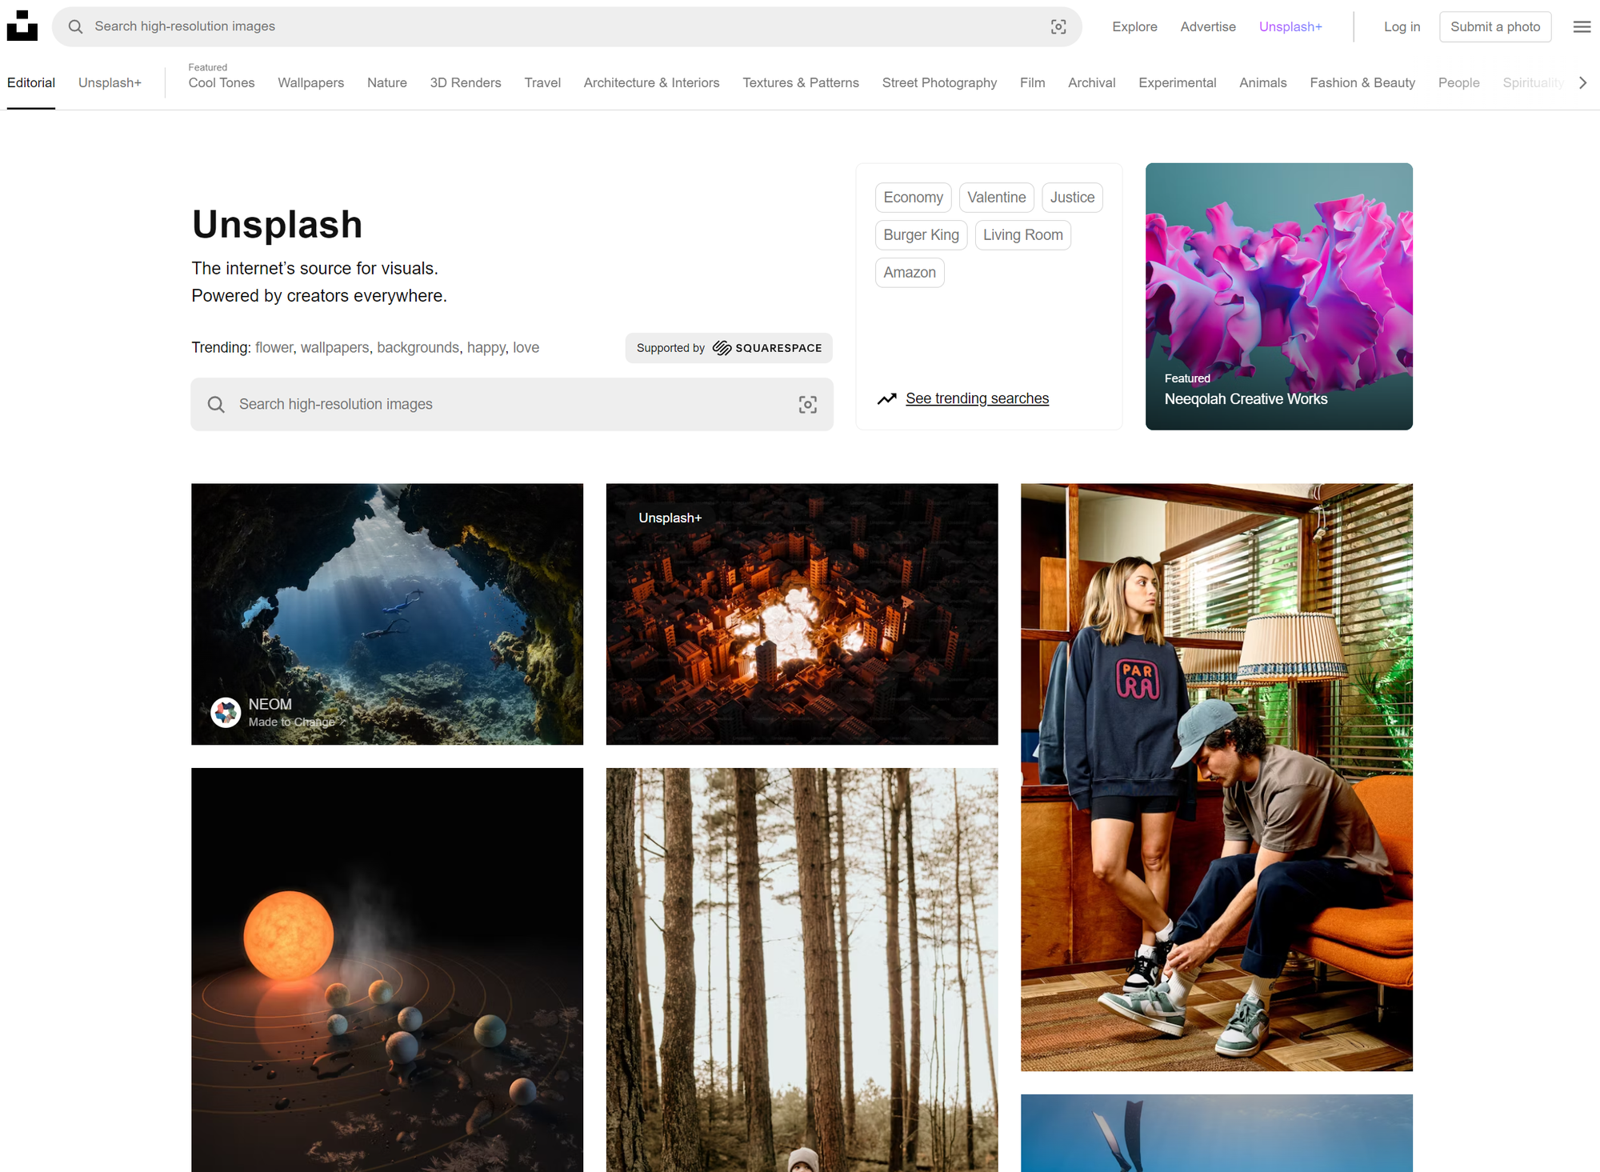Switch to the Unsplash+ tab
1600x1172 pixels.
pyautogui.click(x=110, y=83)
